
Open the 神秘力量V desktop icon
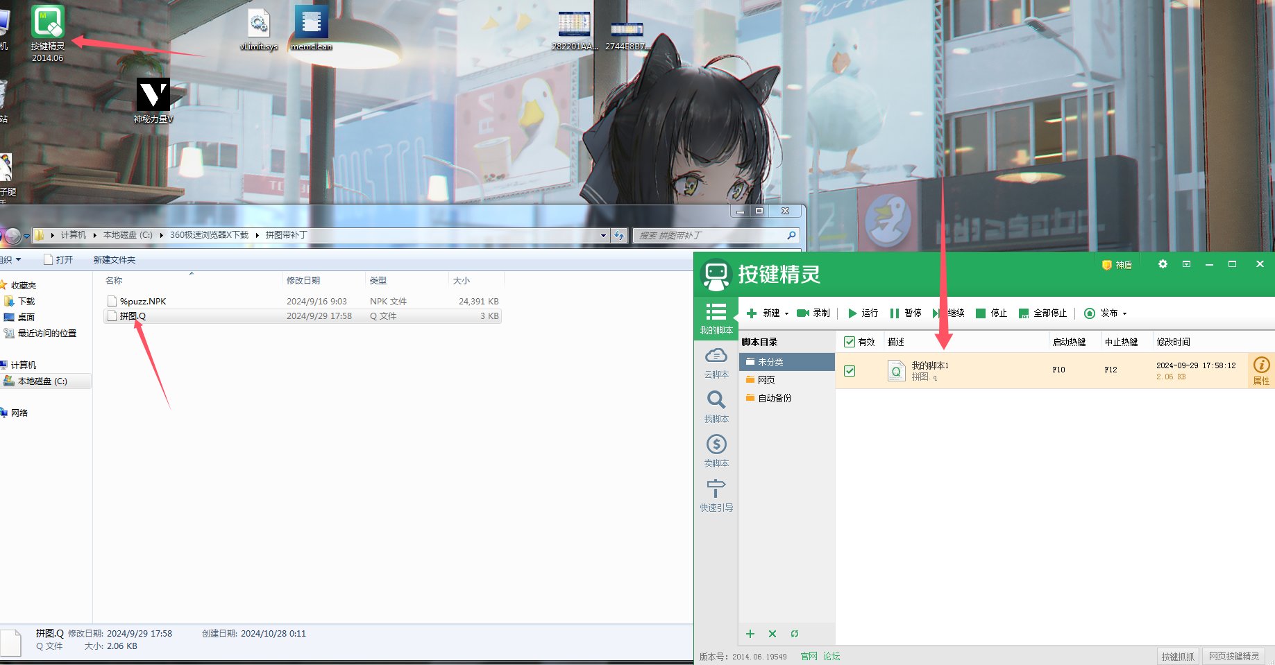[x=153, y=101]
